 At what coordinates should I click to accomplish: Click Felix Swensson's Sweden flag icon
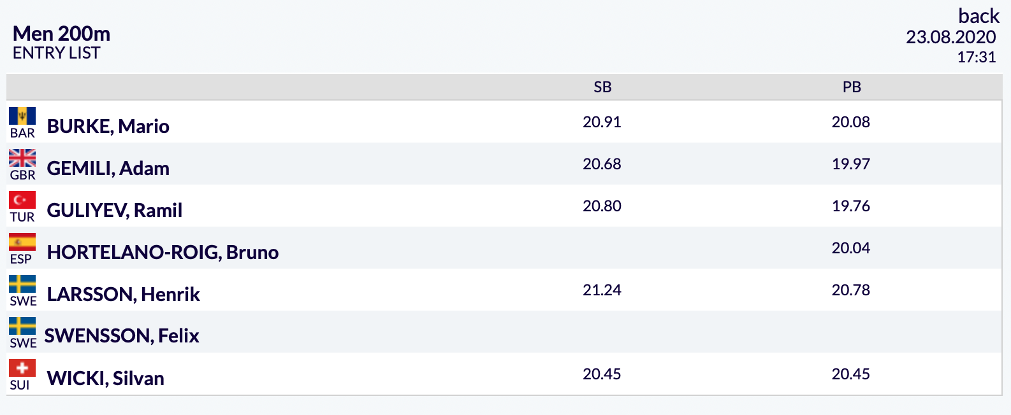22,326
